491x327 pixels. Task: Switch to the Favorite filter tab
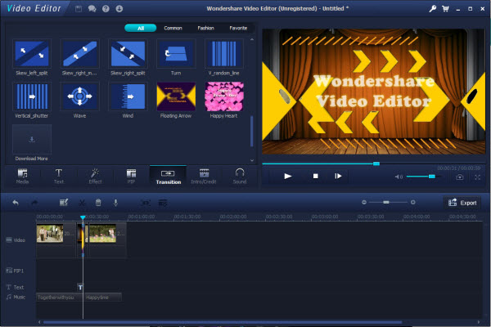pyautogui.click(x=238, y=28)
